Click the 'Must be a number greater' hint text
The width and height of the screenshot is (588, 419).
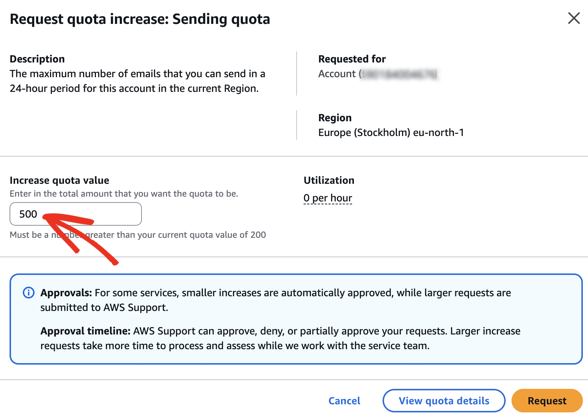pyautogui.click(x=138, y=234)
